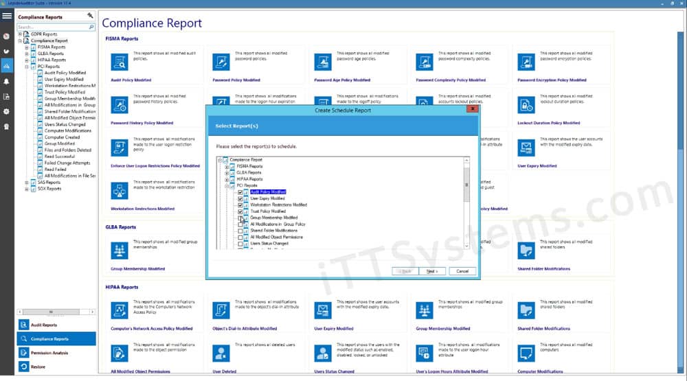Uncheck User Expiry Modified in the dialog

click(240, 199)
